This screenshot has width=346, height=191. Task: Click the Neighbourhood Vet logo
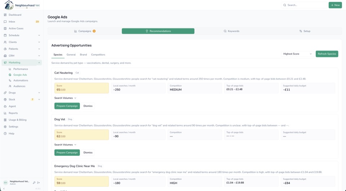point(22,5)
